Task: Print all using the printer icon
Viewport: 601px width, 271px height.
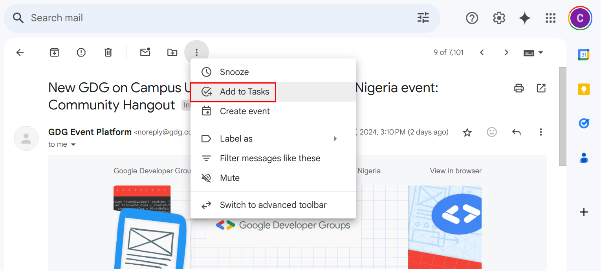Action: point(519,88)
